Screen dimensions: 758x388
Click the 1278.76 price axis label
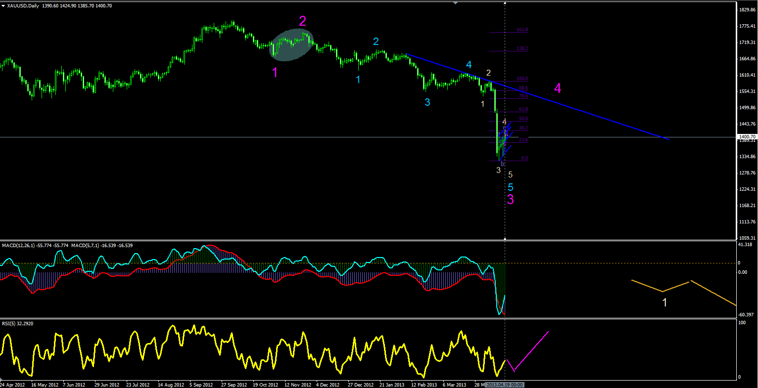point(747,173)
